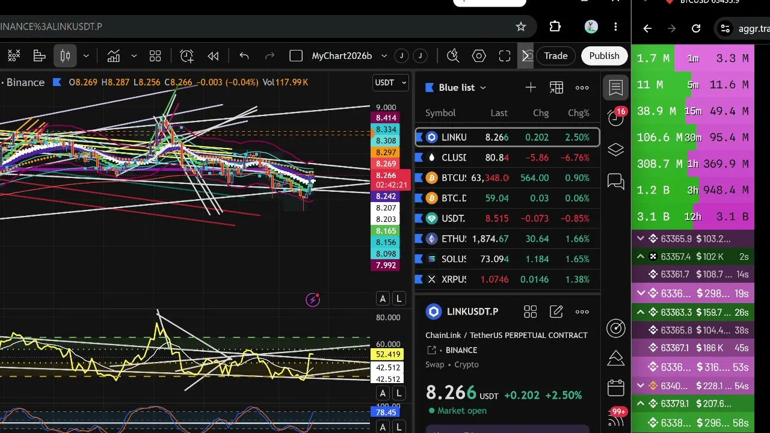
Task: Select the BTCUS row priced 63,348
Action: point(507,178)
